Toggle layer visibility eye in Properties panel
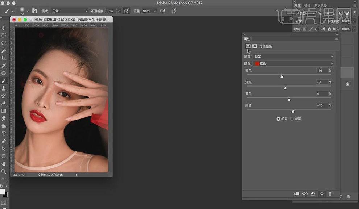Screen dimensions: 359x209 point(322,194)
